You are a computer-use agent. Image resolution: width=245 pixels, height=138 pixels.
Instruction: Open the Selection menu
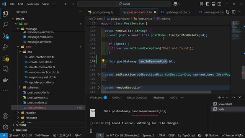point(33,4)
